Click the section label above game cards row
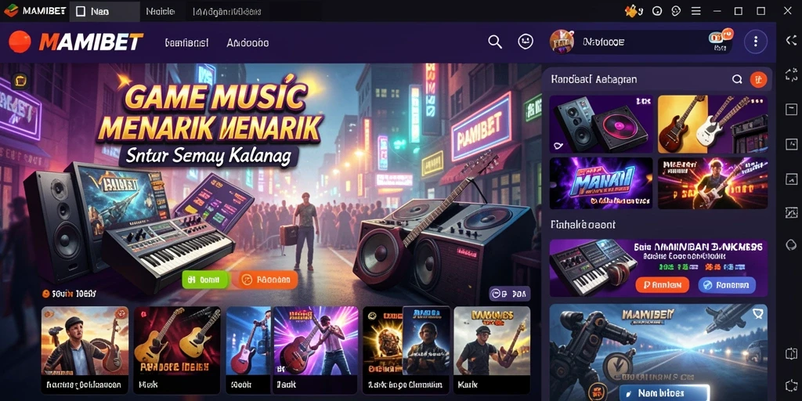 pos(70,294)
